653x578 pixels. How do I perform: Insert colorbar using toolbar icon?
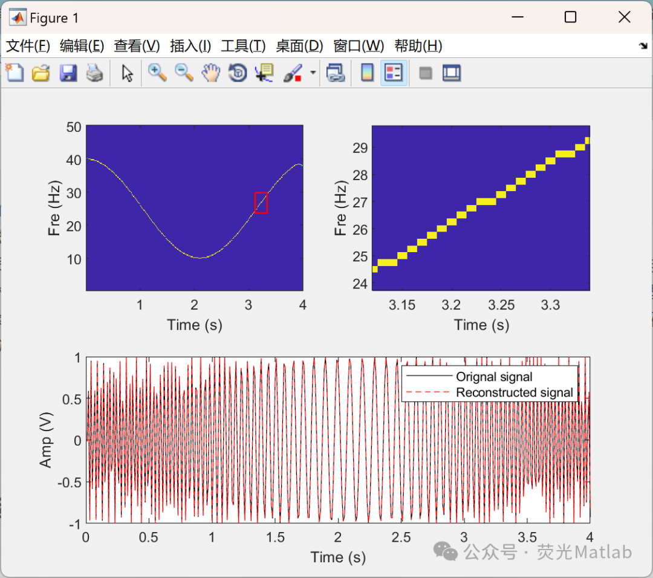367,73
